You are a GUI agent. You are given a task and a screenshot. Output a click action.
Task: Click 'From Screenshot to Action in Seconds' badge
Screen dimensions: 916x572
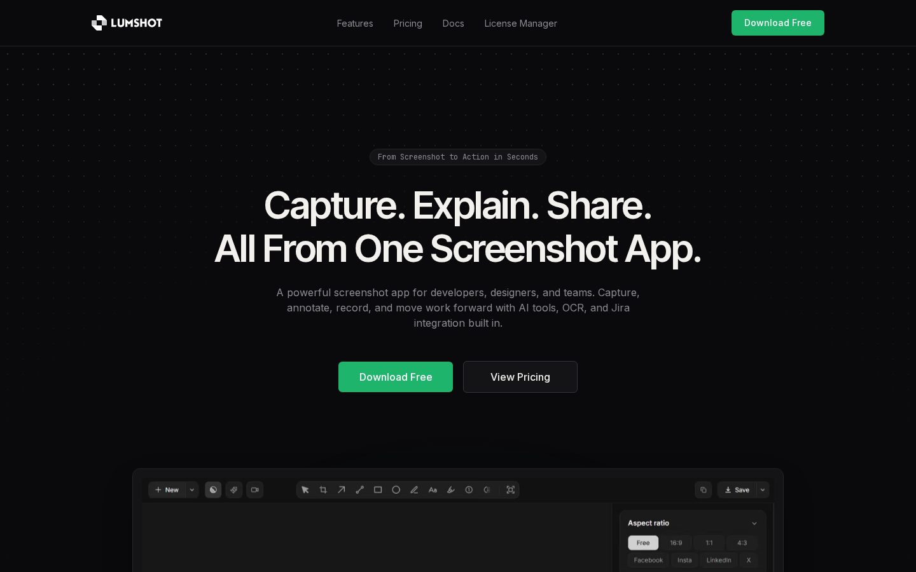(x=458, y=157)
